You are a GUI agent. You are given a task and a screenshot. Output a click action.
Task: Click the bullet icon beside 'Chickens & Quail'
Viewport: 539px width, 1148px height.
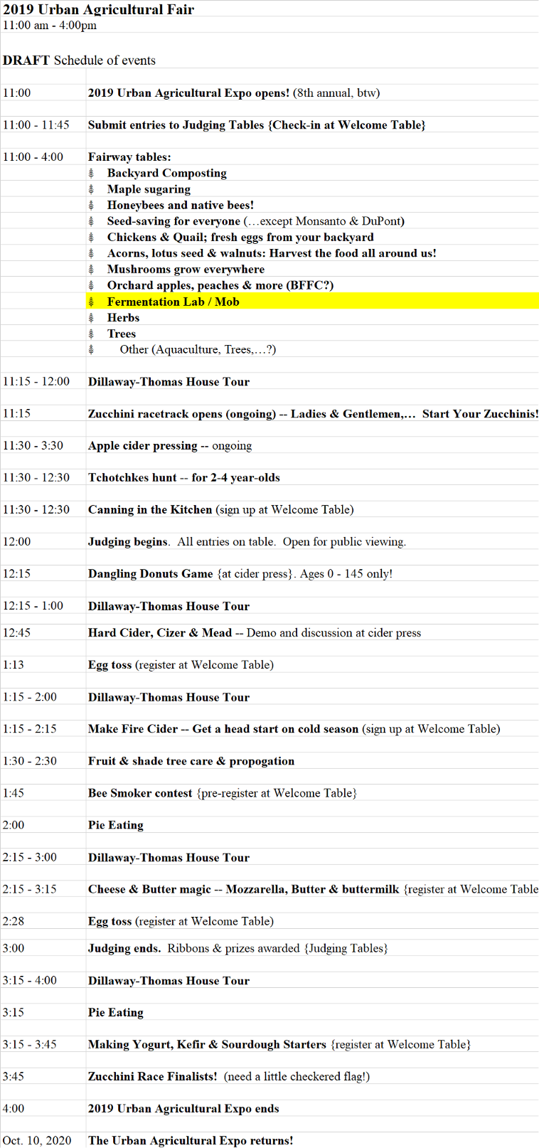tap(92, 237)
